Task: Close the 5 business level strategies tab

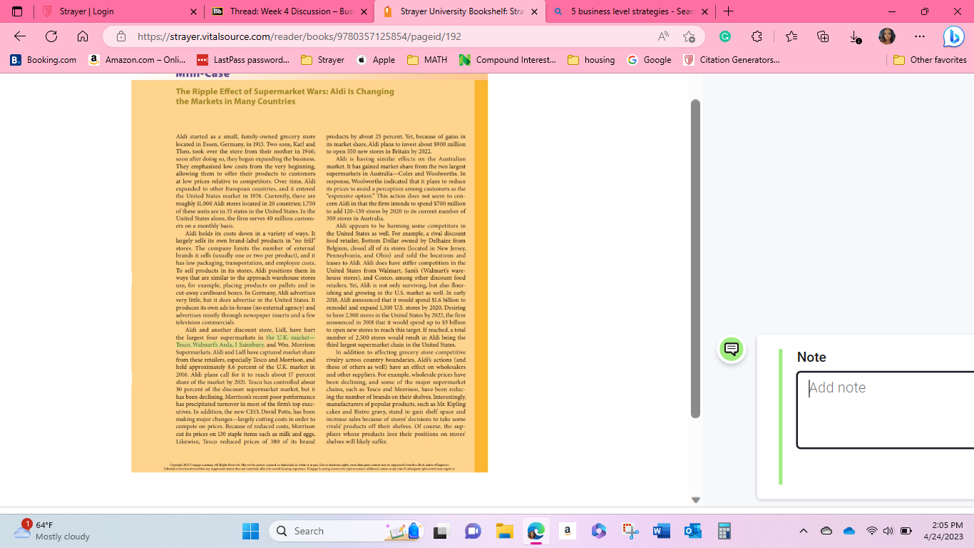Action: coord(704,11)
